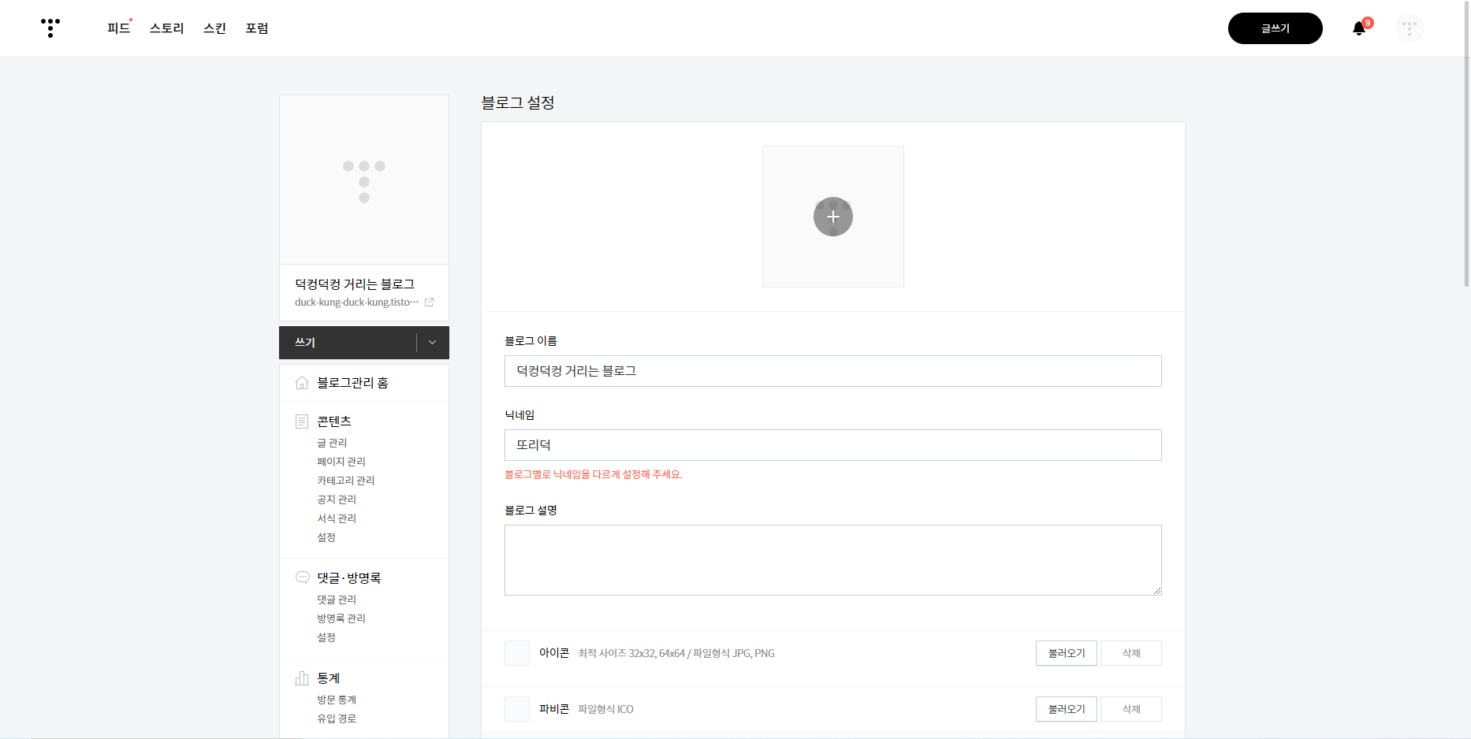
Task: Open 서식 관리
Action: (337, 518)
